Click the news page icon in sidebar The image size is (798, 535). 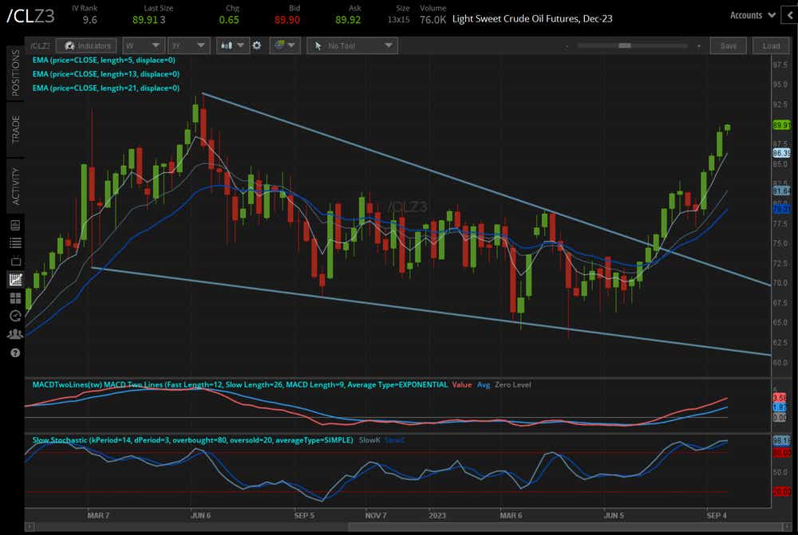click(15, 225)
